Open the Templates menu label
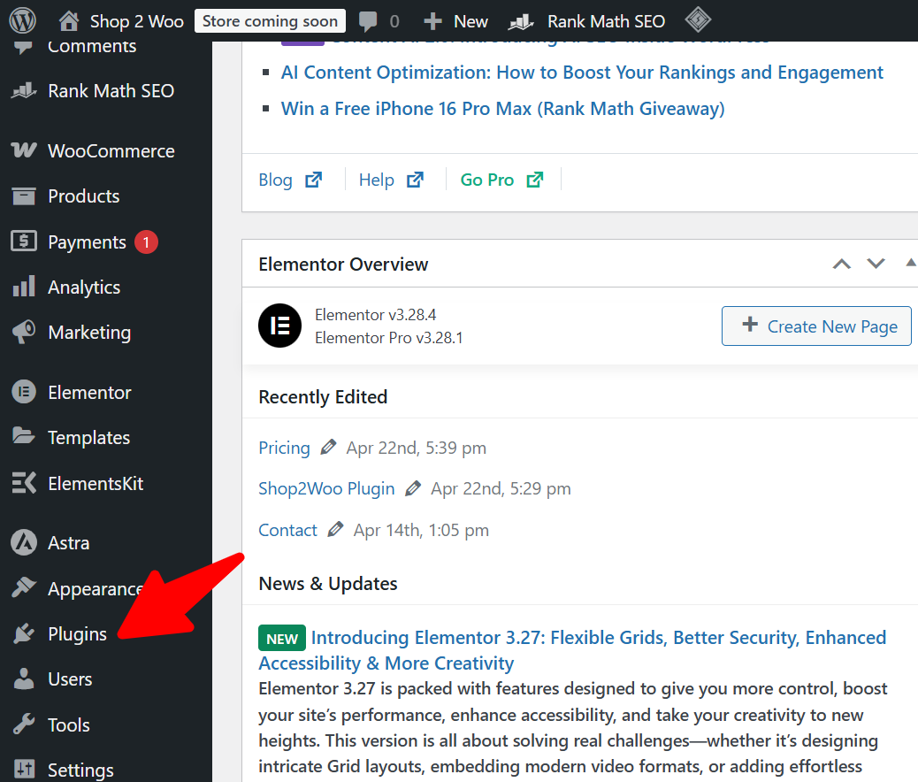The height and width of the screenshot is (782, 918). click(89, 438)
